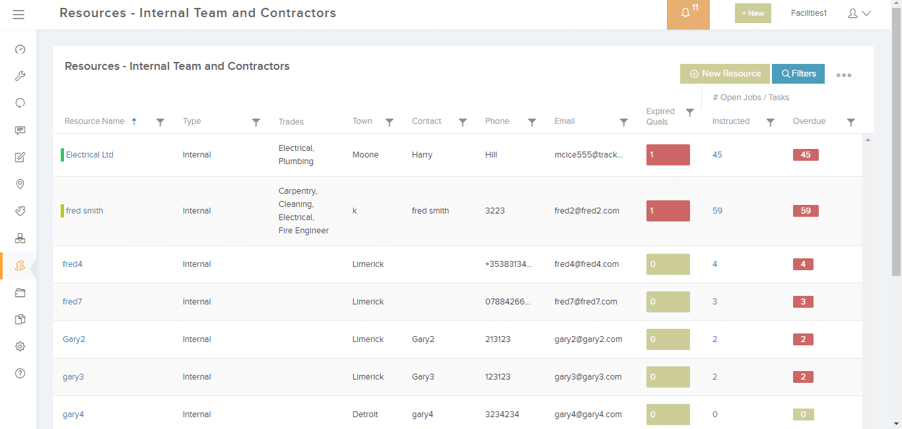902x429 pixels.
Task: Filter the Type column
Action: point(256,122)
